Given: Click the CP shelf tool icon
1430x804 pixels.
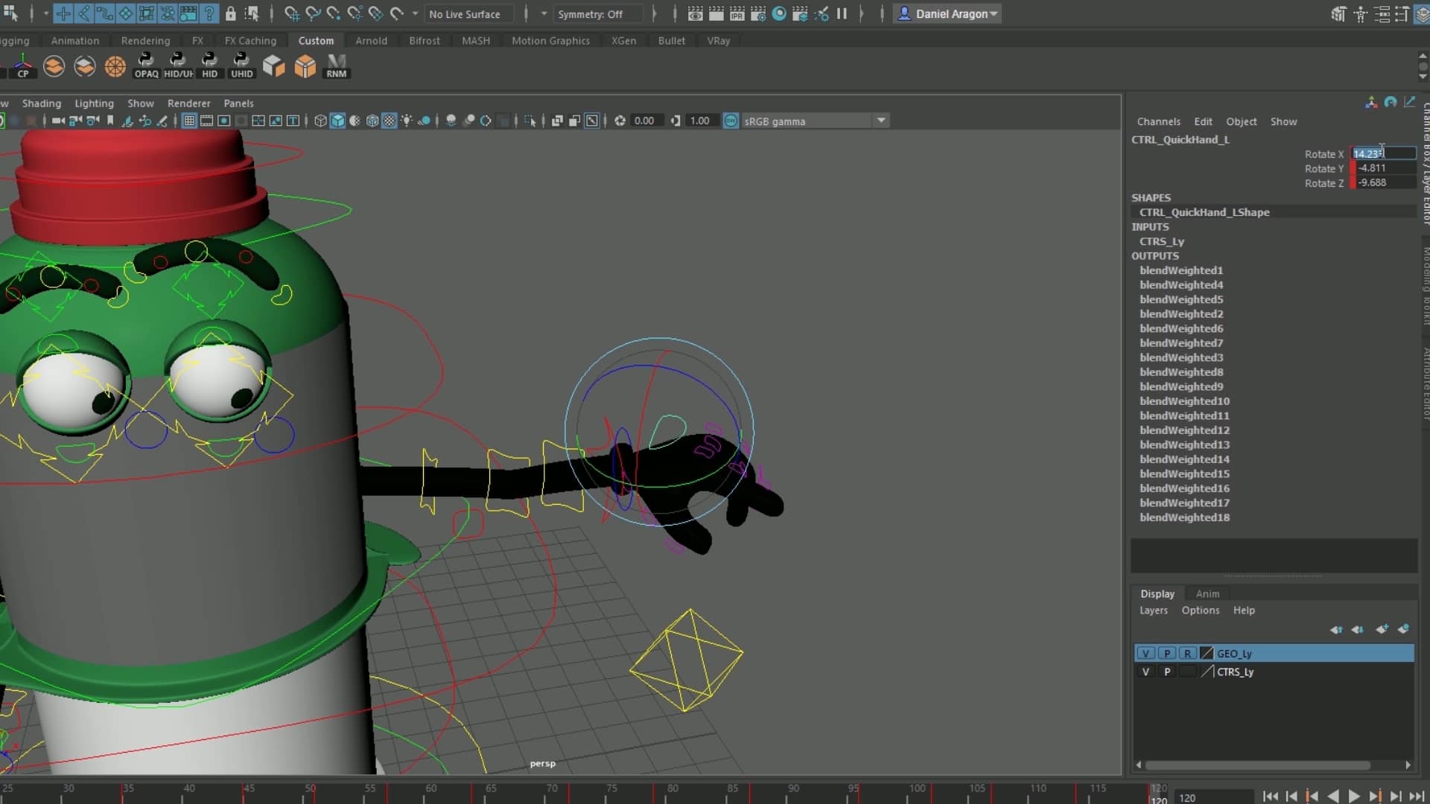Looking at the screenshot, I should pos(23,66).
